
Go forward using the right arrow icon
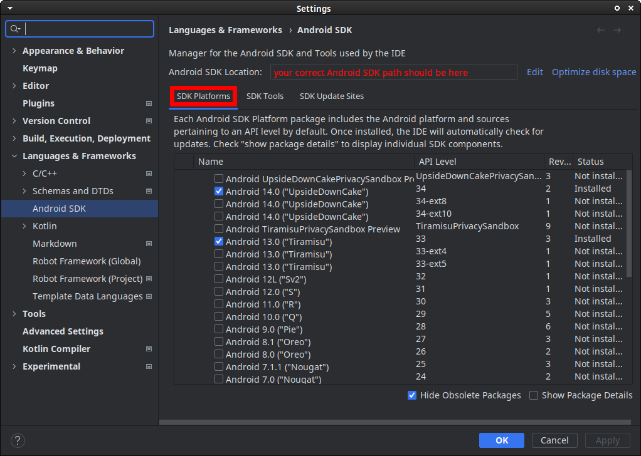coord(617,30)
